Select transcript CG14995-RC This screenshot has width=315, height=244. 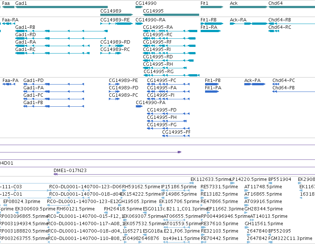[x=170, y=38]
